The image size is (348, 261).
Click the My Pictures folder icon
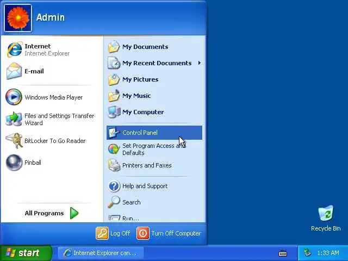pyautogui.click(x=114, y=79)
